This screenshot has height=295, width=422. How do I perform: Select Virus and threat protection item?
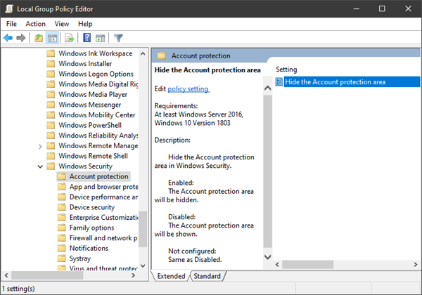pyautogui.click(x=103, y=268)
